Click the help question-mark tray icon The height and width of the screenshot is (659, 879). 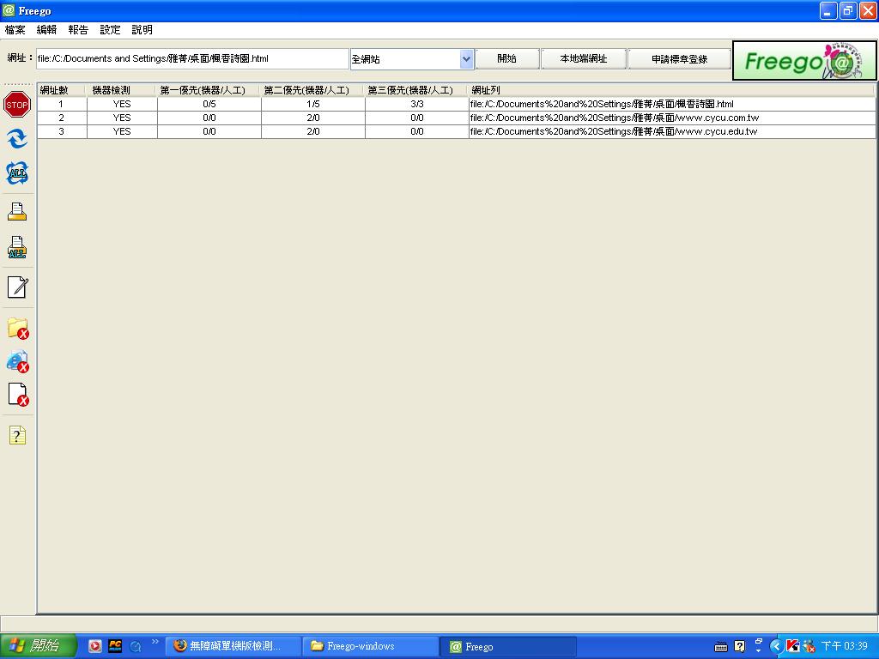point(739,647)
